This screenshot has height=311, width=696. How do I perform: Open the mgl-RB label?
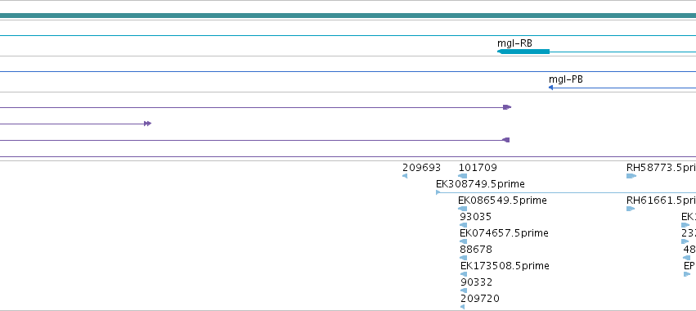514,43
